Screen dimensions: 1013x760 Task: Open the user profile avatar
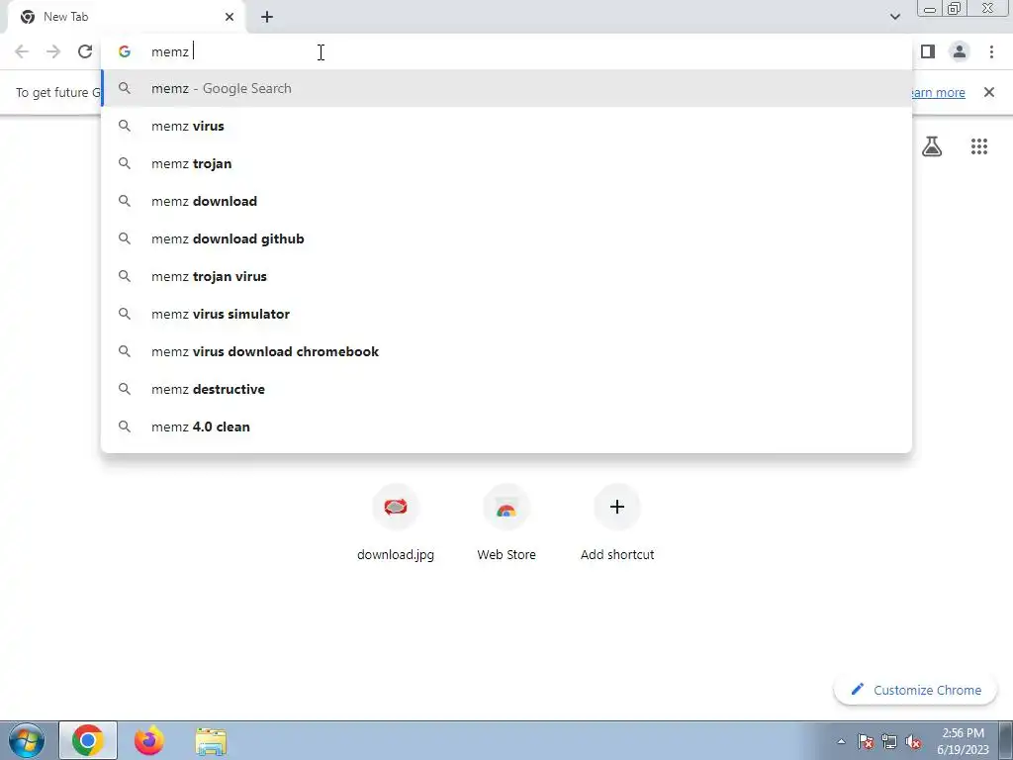(960, 51)
